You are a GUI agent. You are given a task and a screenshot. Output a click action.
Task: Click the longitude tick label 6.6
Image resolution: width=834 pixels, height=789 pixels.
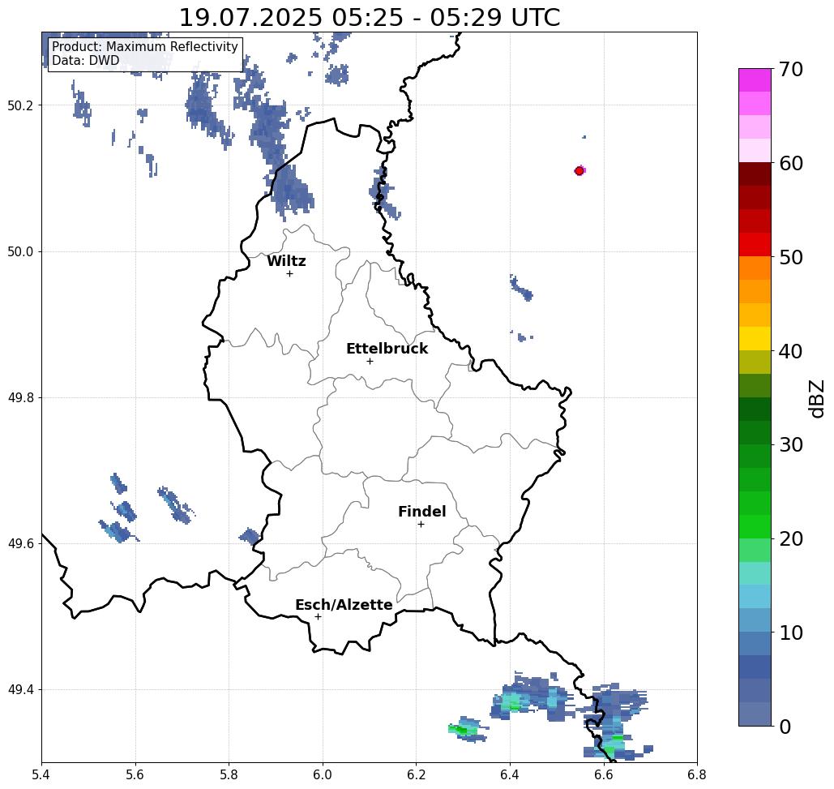[604, 774]
